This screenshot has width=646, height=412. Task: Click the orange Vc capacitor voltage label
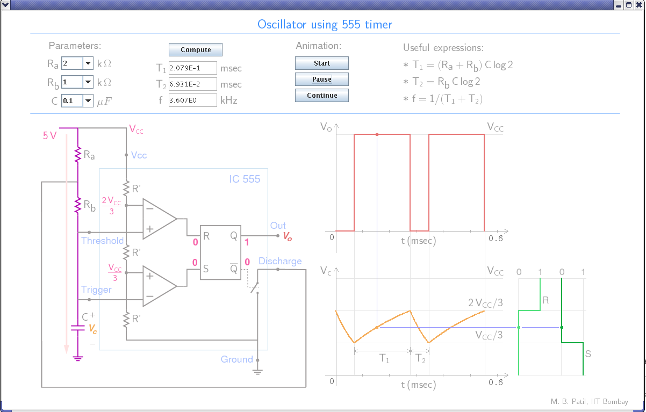pyautogui.click(x=93, y=329)
